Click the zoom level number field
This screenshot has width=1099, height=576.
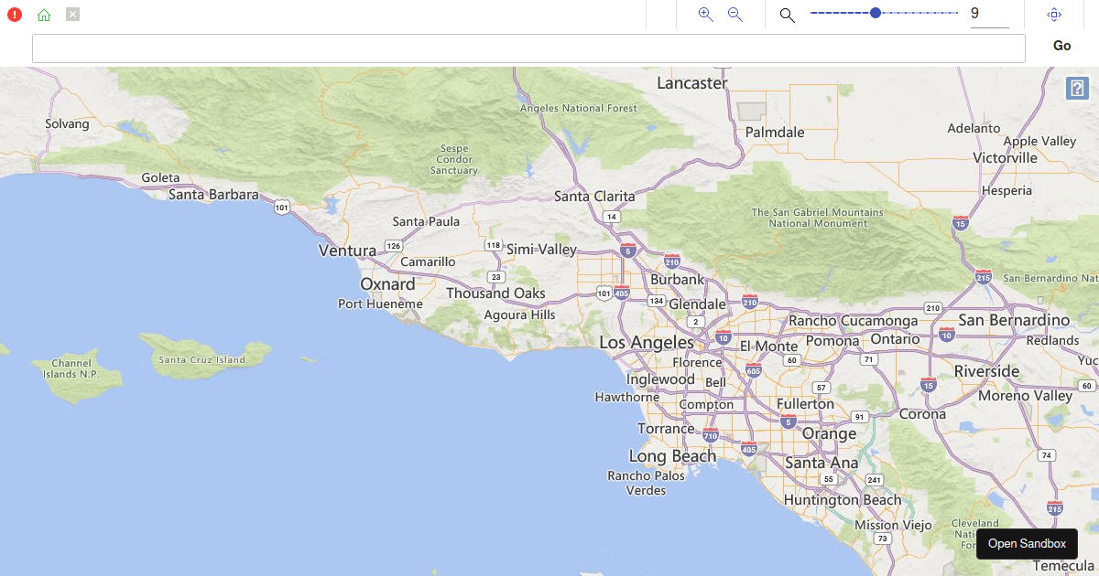click(989, 15)
